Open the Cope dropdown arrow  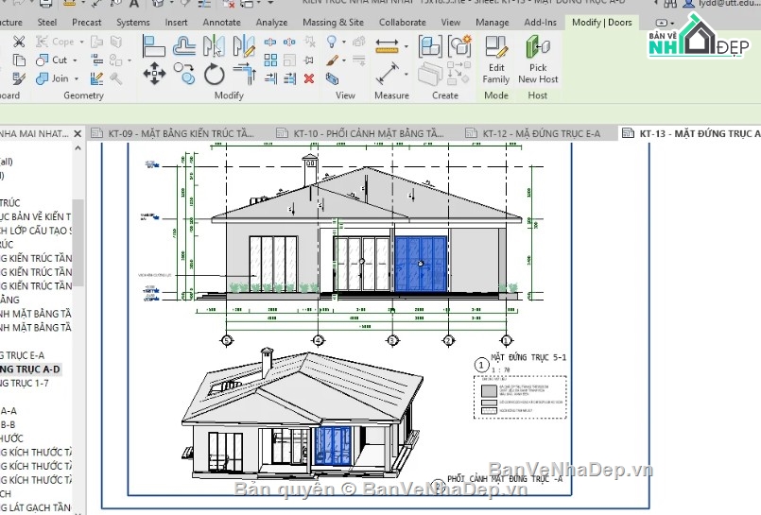coord(81,43)
